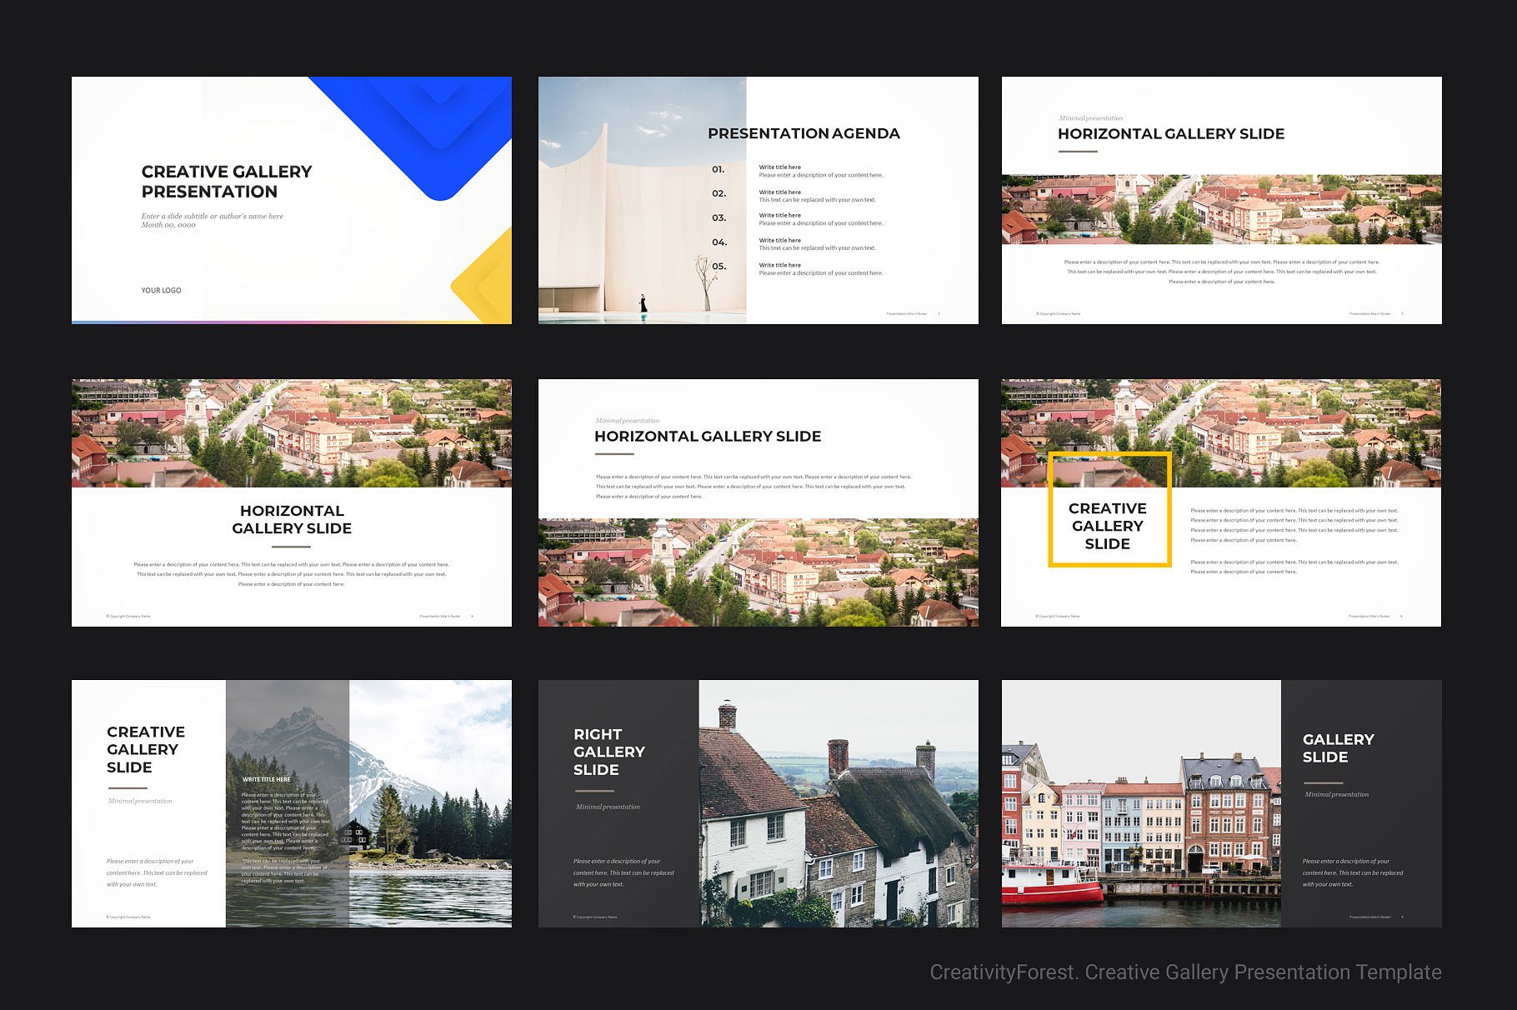Click the YOUR LOGO placeholder
Viewport: 1517px width, 1010px height.
tap(161, 290)
